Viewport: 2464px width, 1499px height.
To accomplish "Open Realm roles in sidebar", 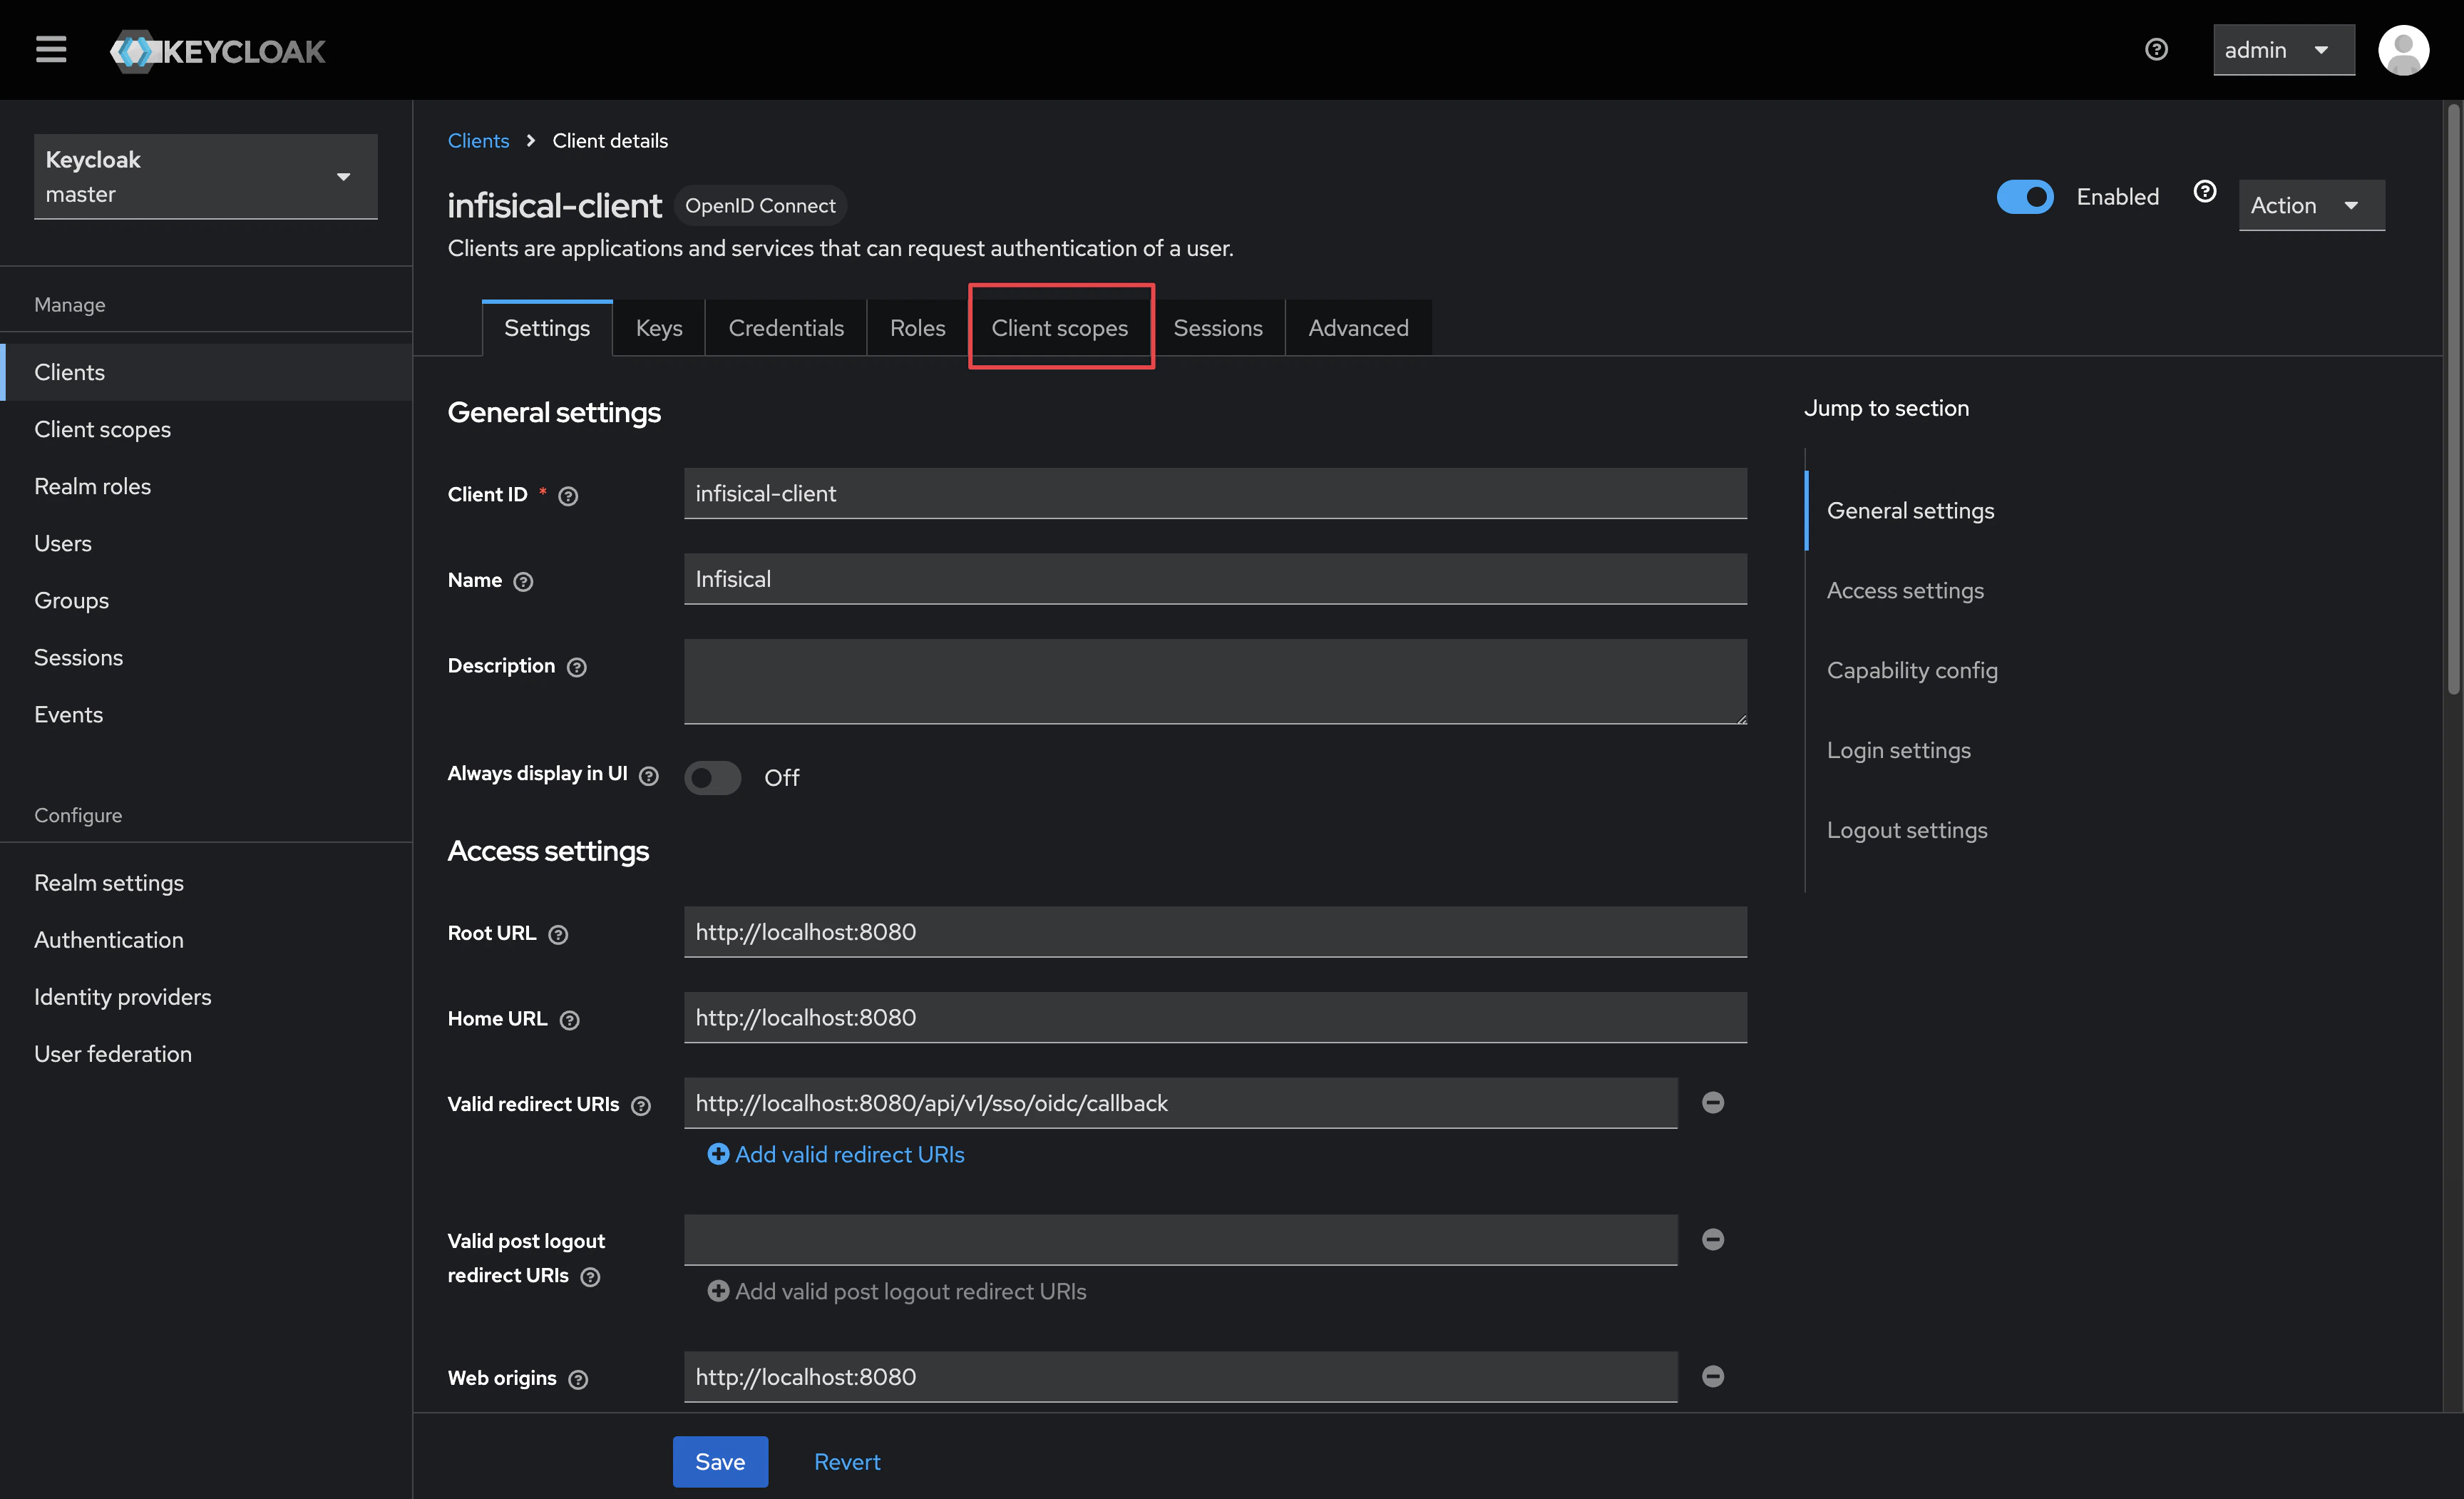I will 206,486.
